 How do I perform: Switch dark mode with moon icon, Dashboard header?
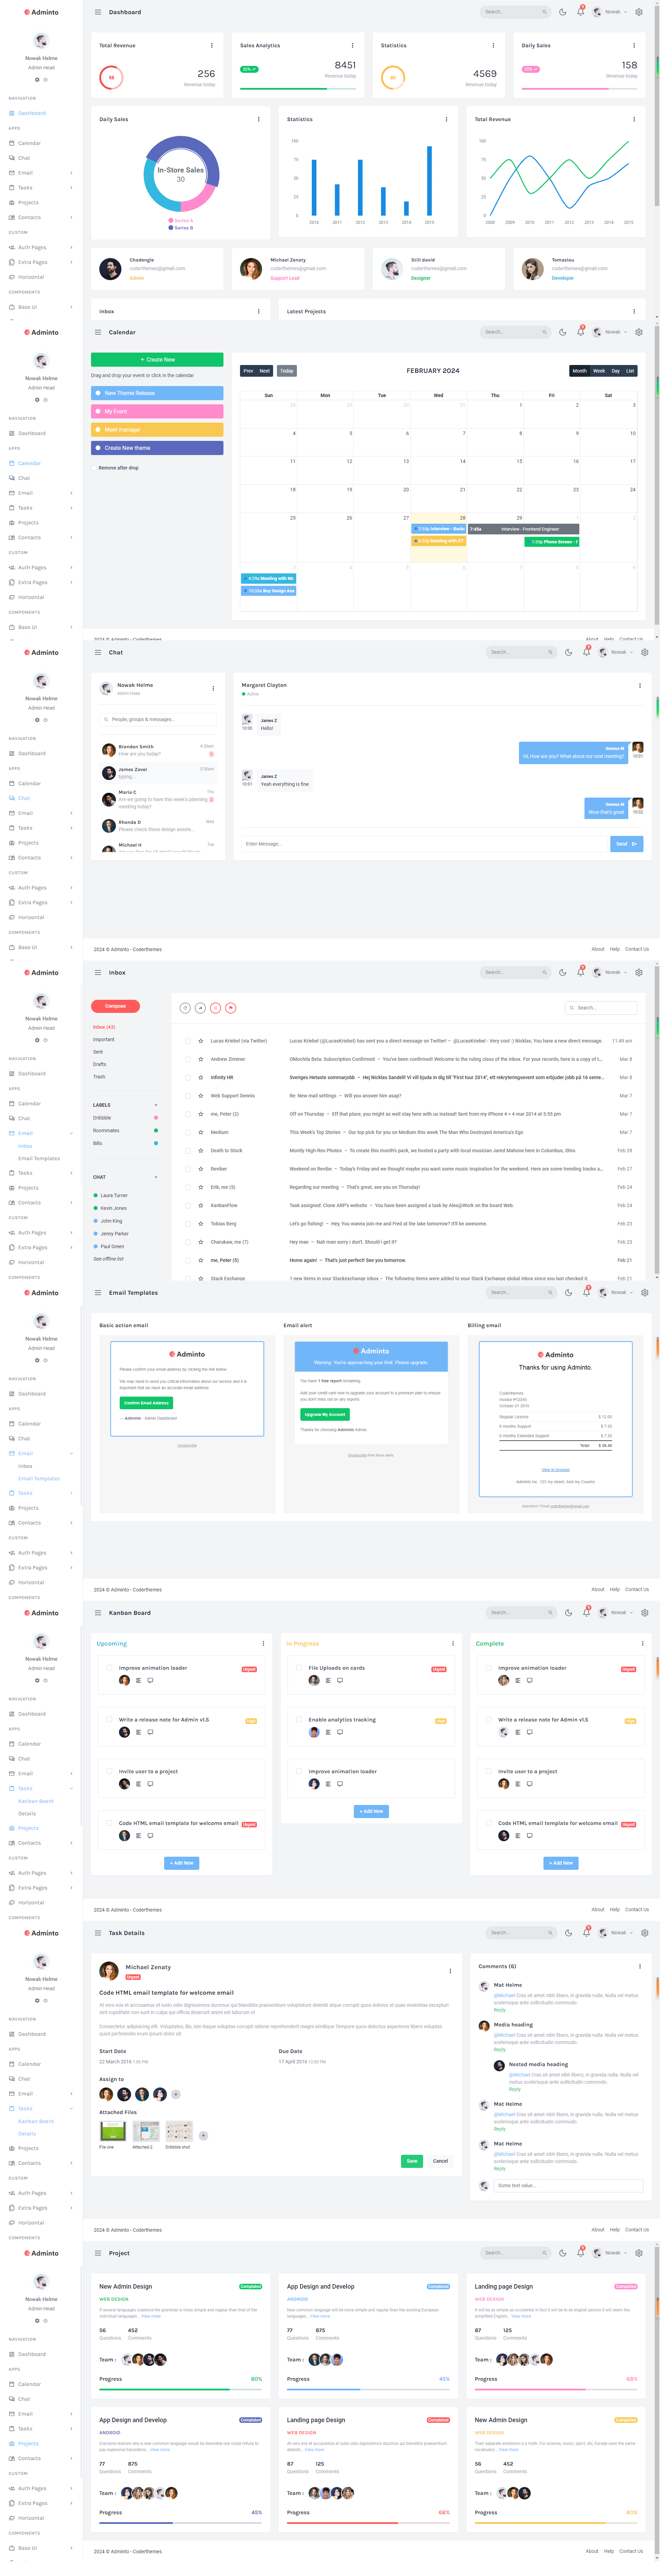pos(563,12)
